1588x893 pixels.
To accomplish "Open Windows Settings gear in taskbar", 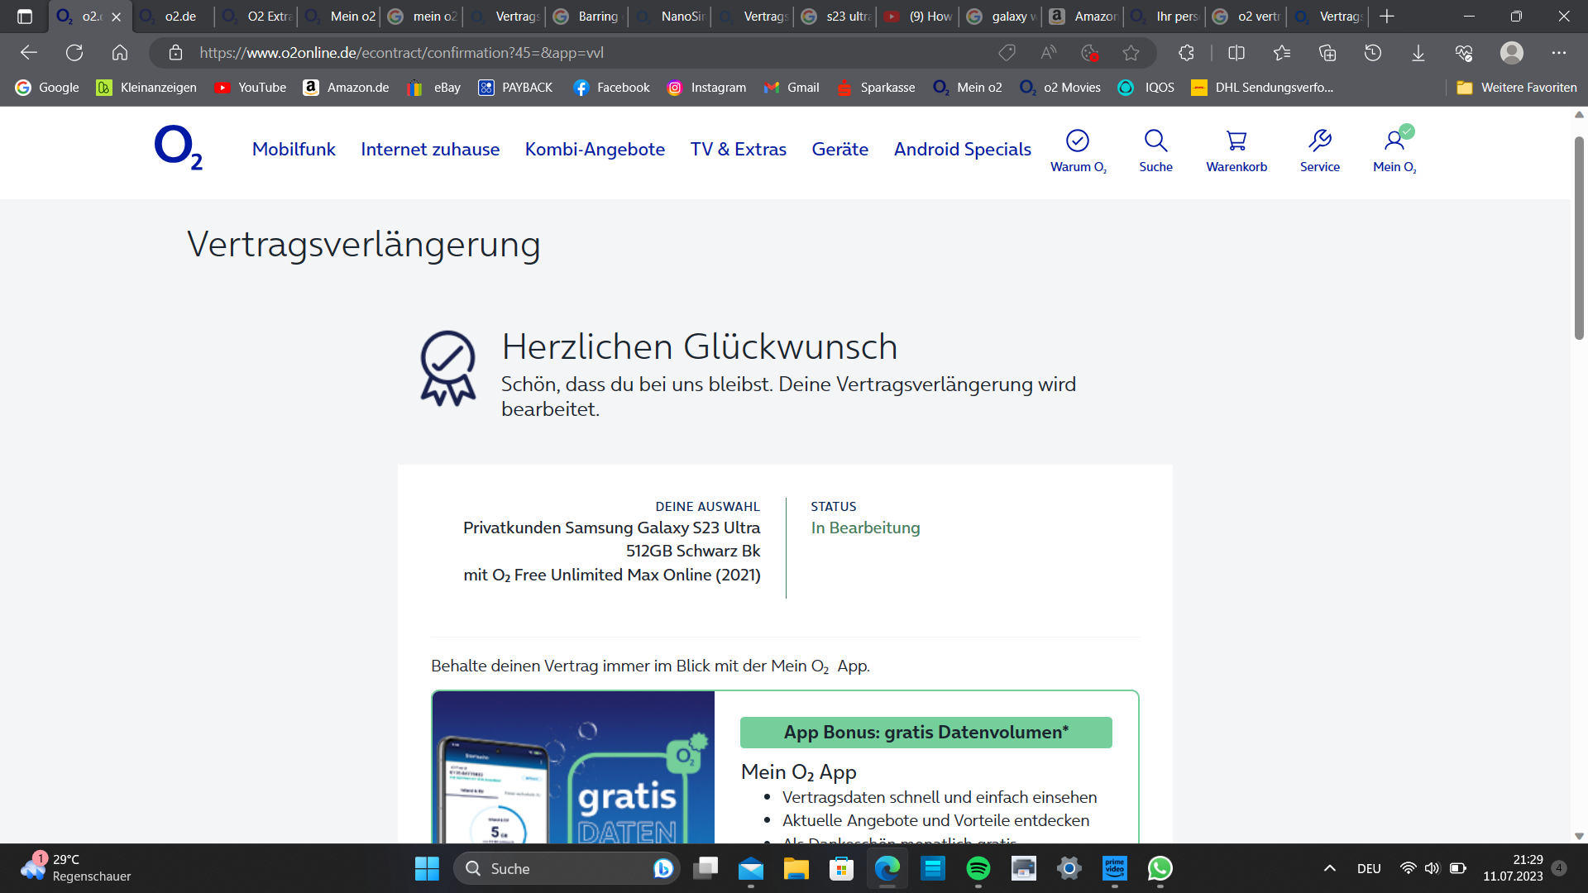I will pos(1069,868).
